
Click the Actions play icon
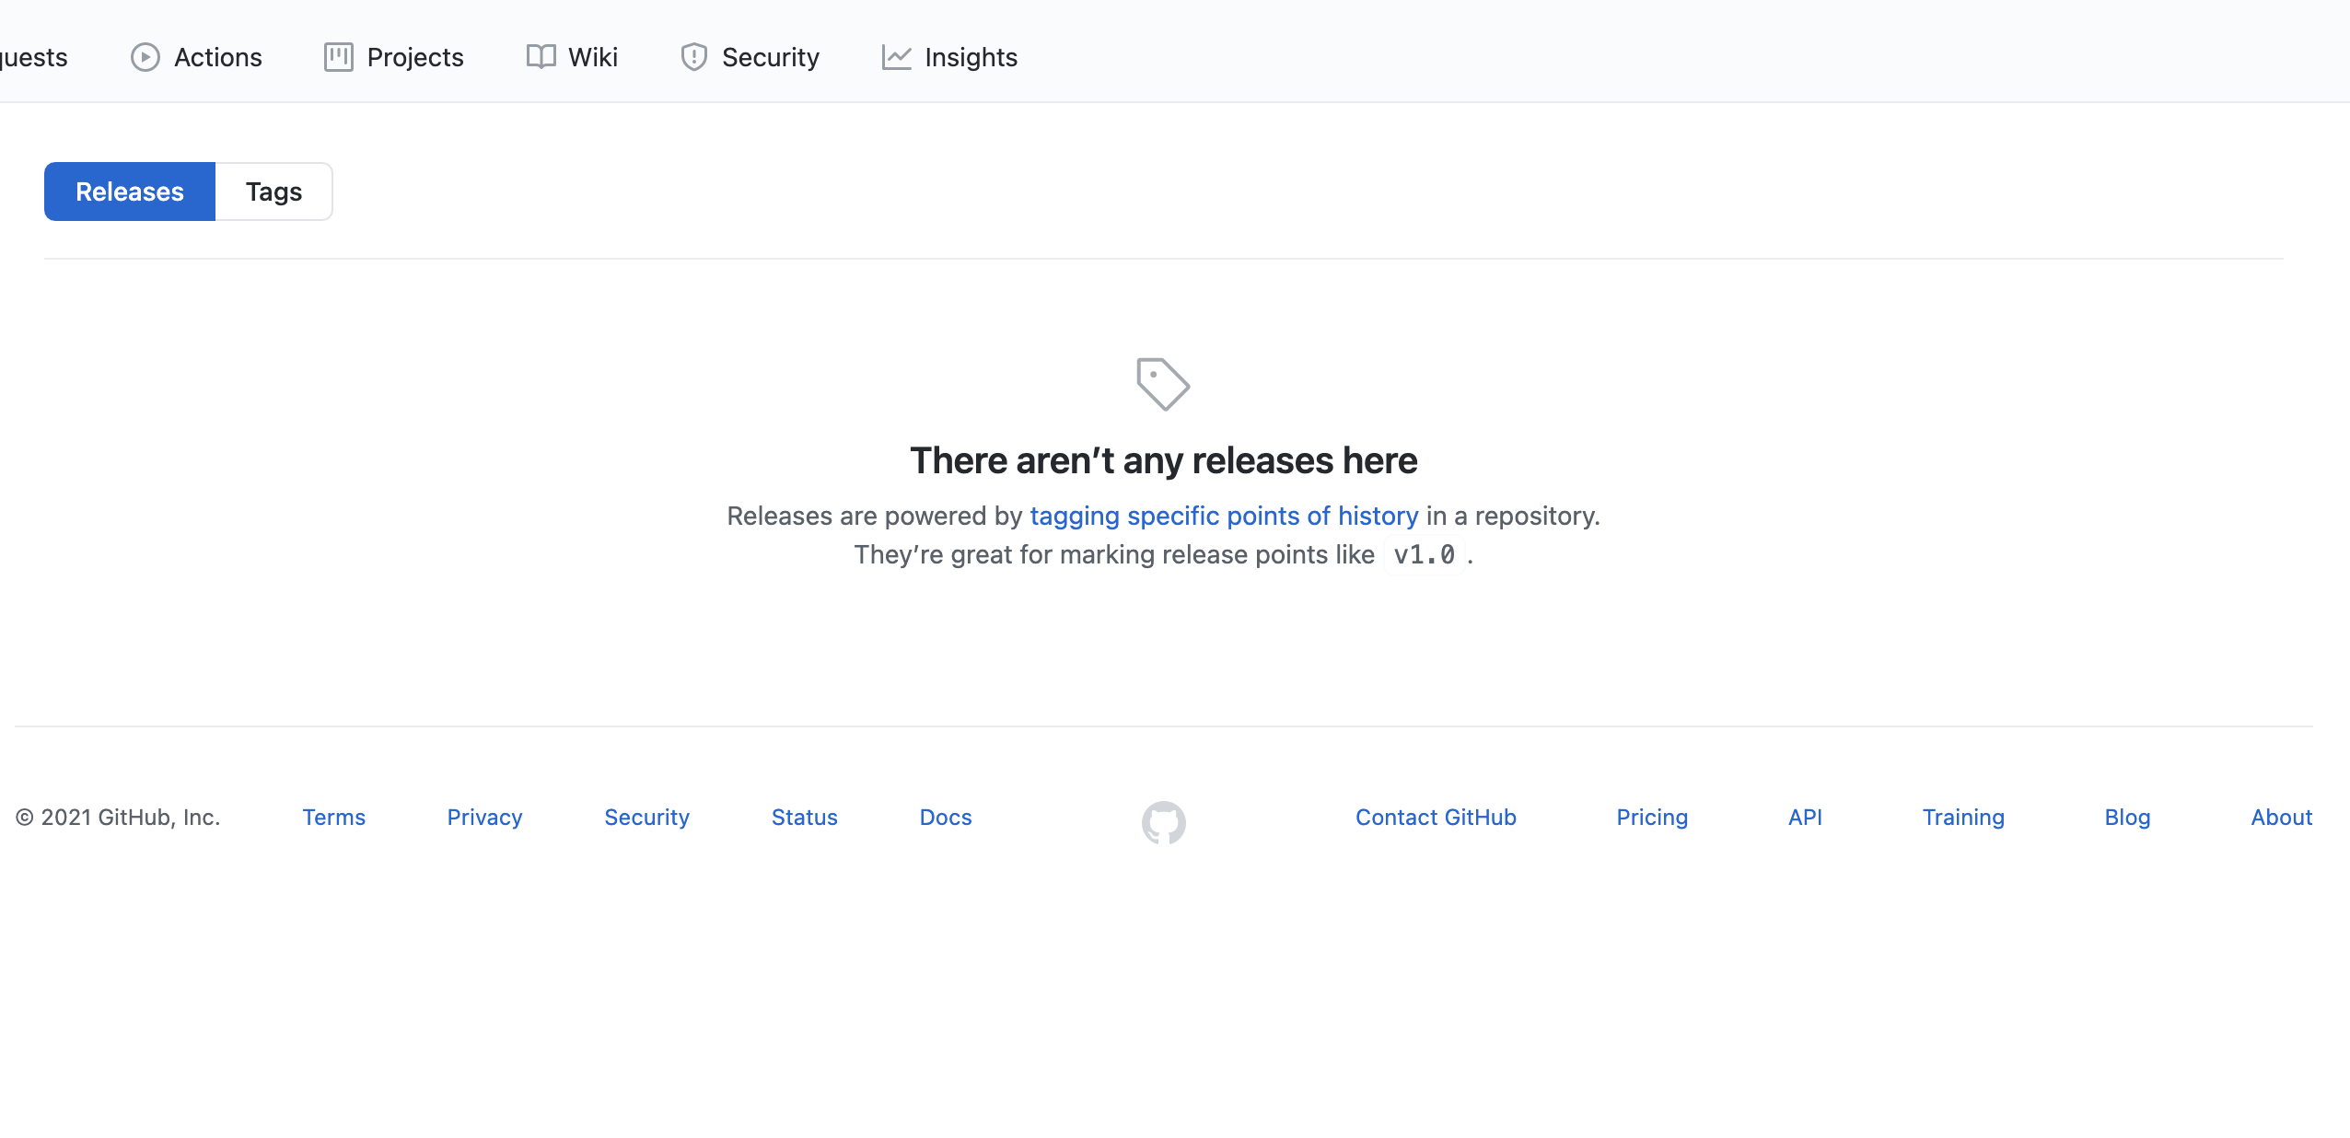(145, 57)
